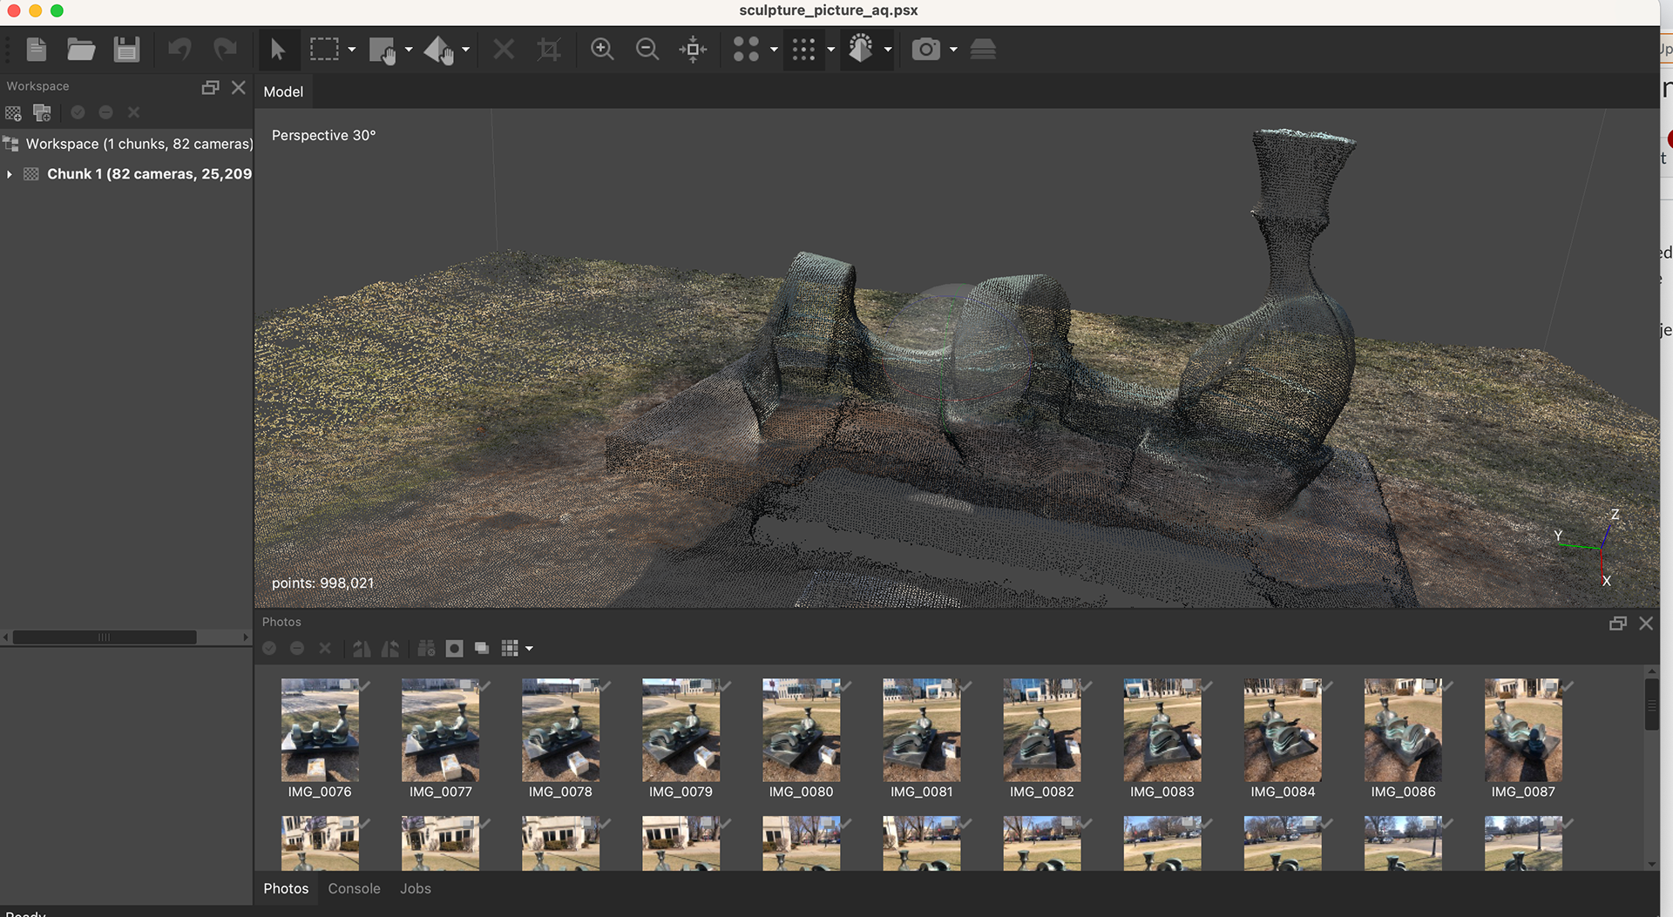The width and height of the screenshot is (1673, 917).
Task: Remove items via Workspace X icon
Action: pos(133,112)
